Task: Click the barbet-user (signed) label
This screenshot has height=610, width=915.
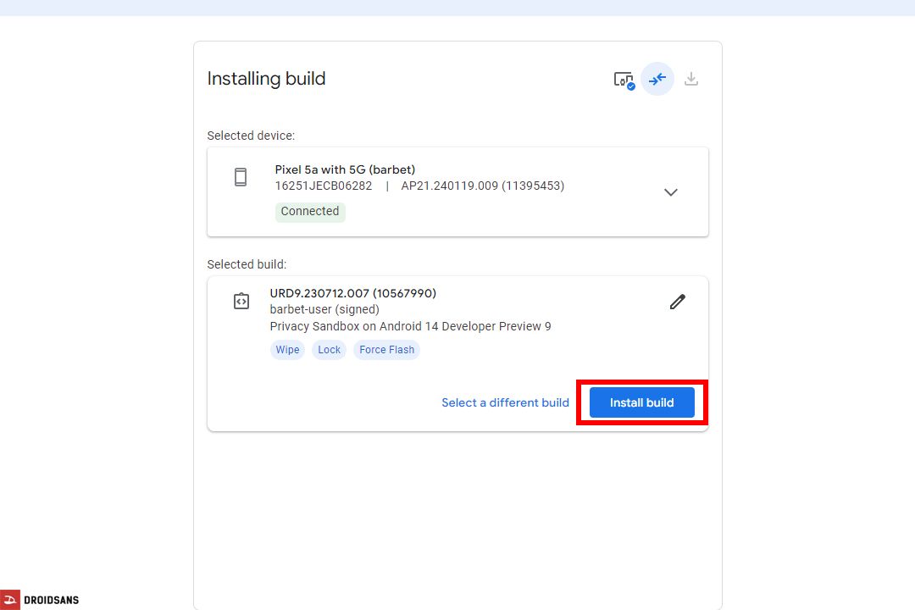Action: coord(324,309)
